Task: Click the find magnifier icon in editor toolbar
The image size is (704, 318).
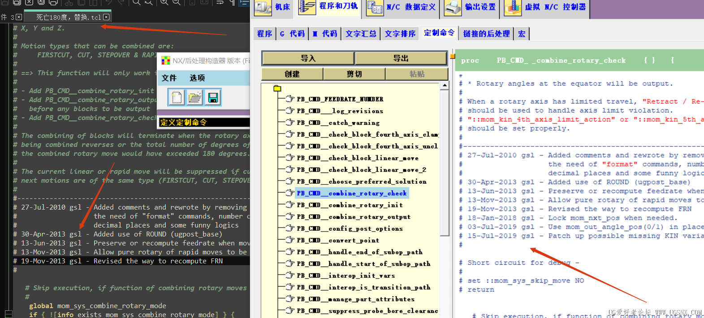Action: tap(136, 2)
